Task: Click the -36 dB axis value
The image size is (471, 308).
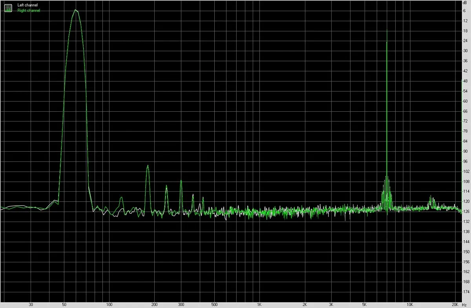Action: (x=466, y=61)
